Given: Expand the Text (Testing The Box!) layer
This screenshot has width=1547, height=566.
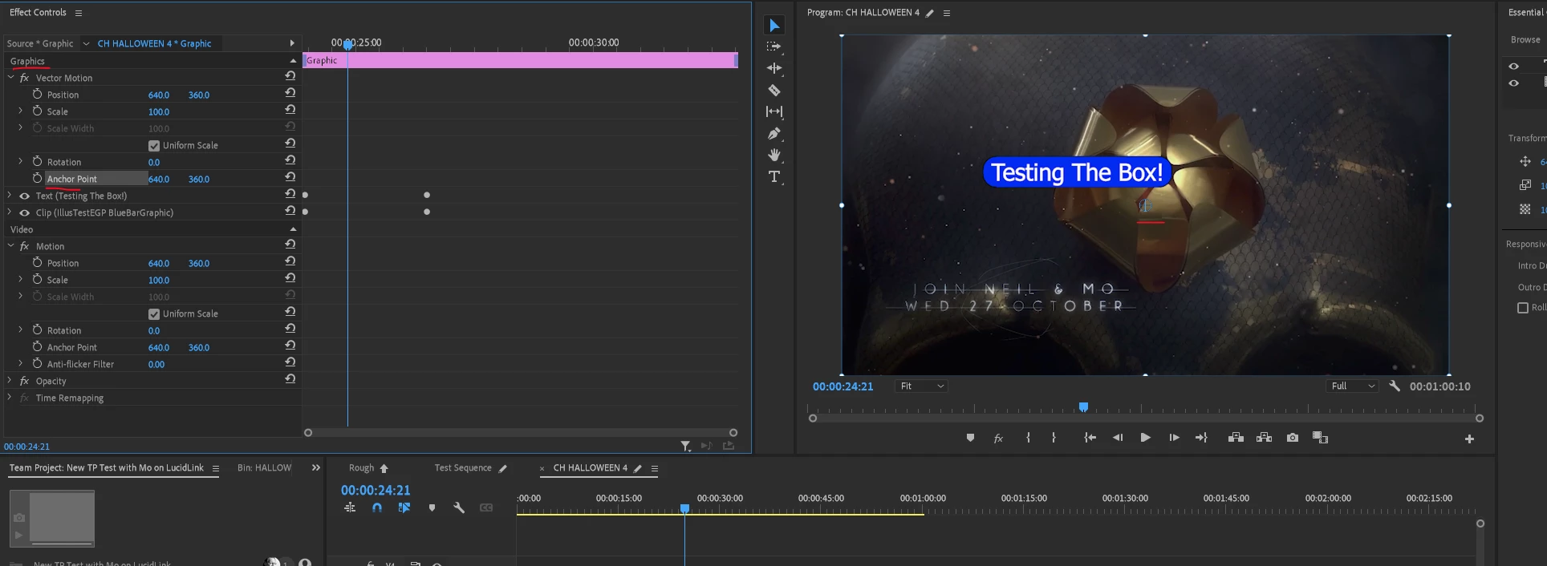Looking at the screenshot, I should pos(10,195).
